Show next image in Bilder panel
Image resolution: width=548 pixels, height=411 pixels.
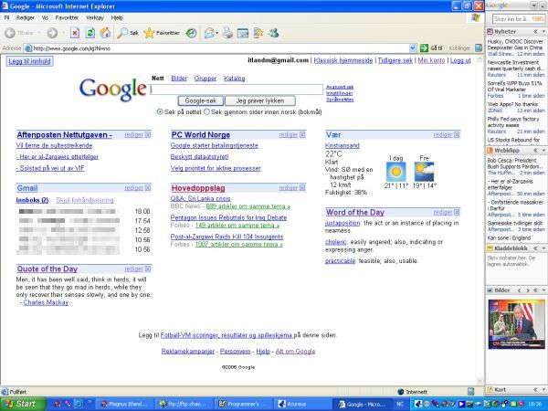coord(528,290)
